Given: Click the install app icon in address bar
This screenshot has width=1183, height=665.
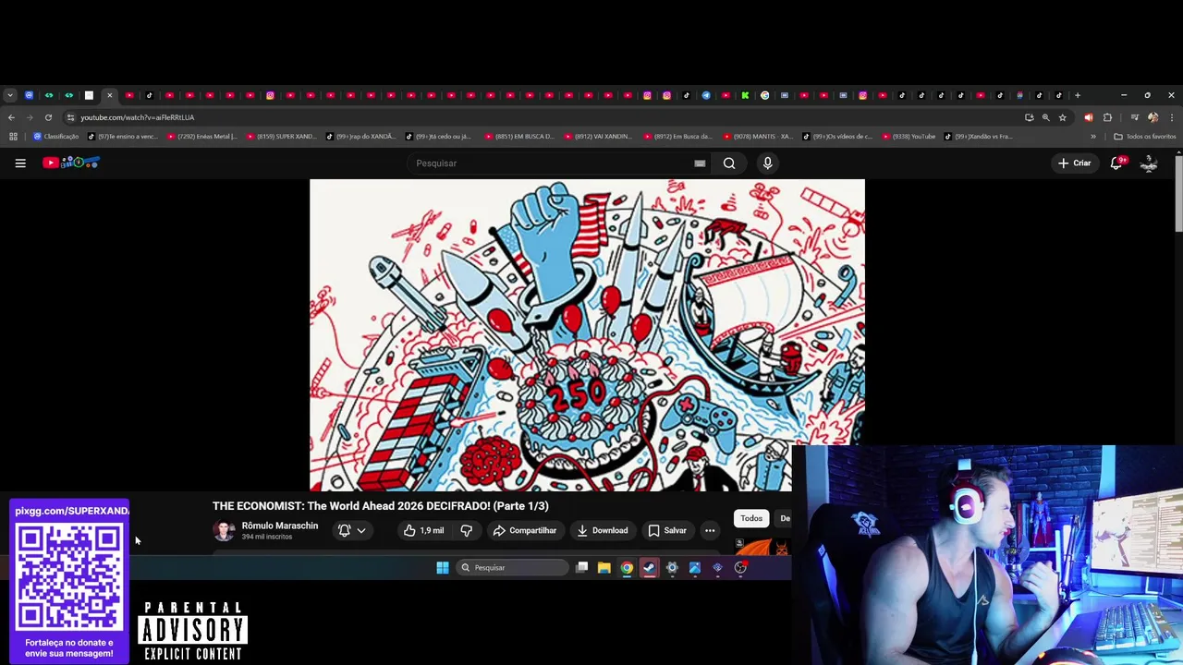Looking at the screenshot, I should click(x=1029, y=117).
